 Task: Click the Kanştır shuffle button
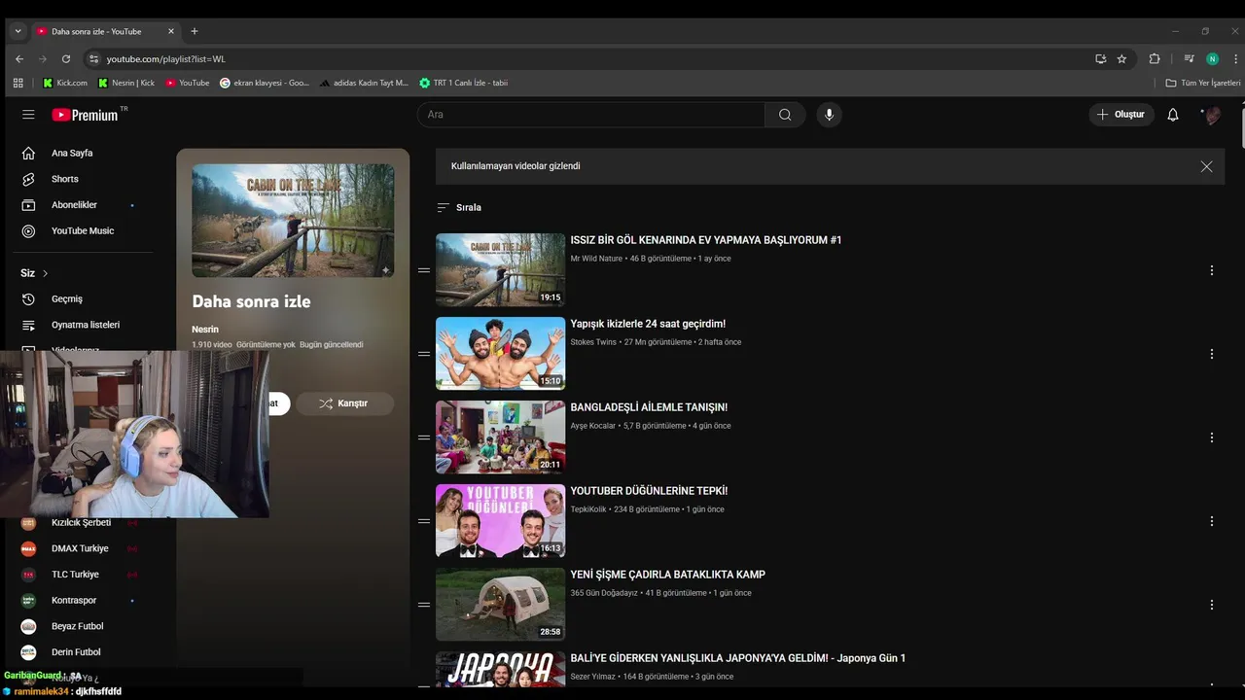pyautogui.click(x=344, y=403)
